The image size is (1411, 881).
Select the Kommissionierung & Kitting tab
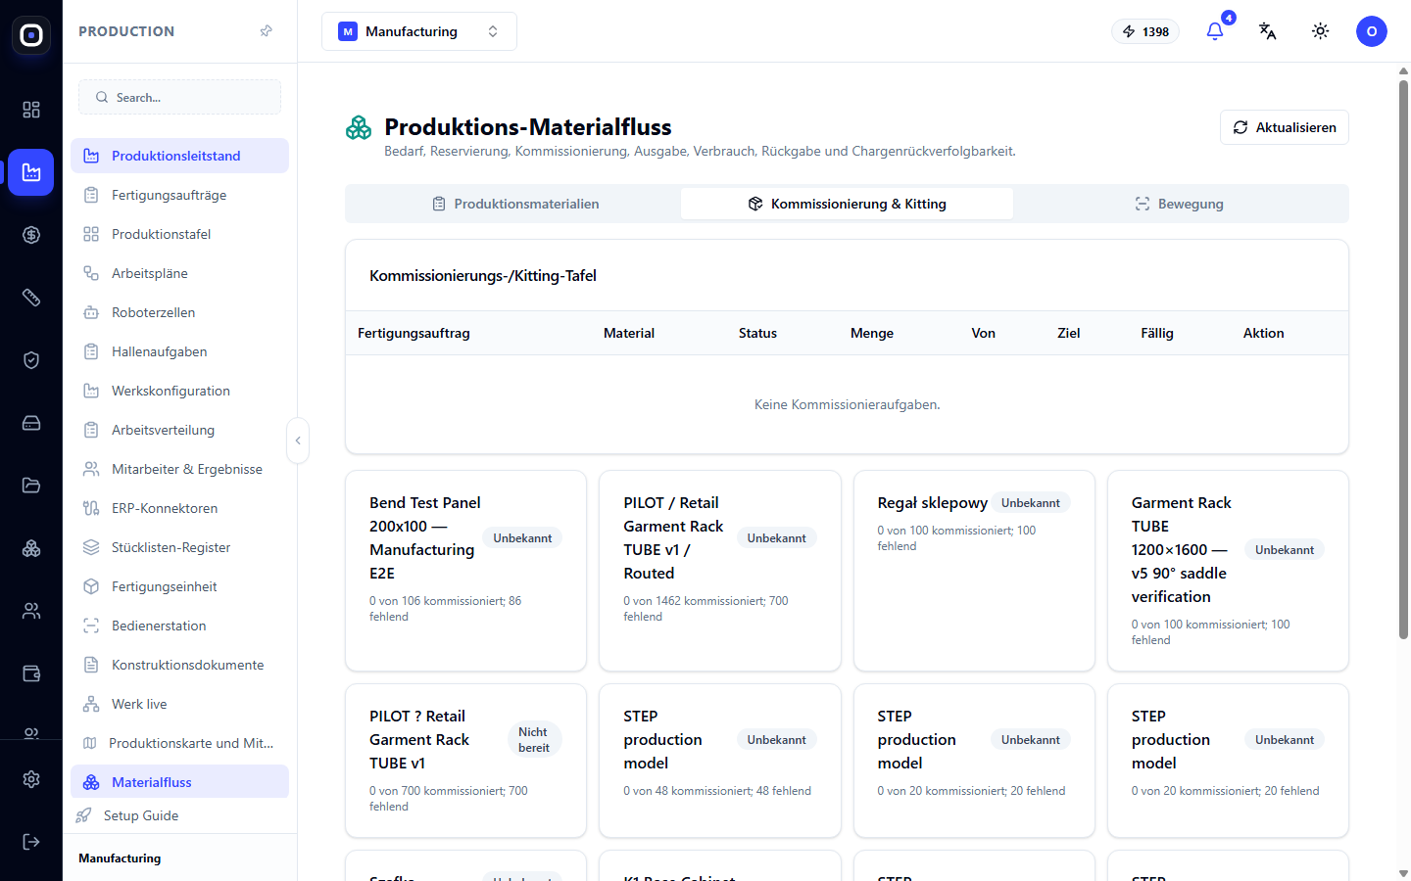point(848,204)
